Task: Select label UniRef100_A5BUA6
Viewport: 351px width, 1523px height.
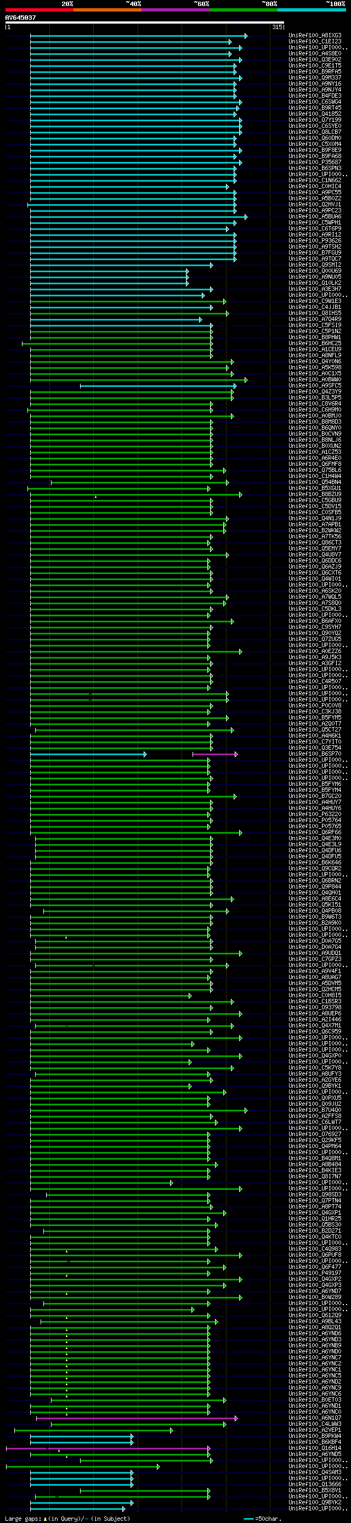Action: (x=314, y=216)
